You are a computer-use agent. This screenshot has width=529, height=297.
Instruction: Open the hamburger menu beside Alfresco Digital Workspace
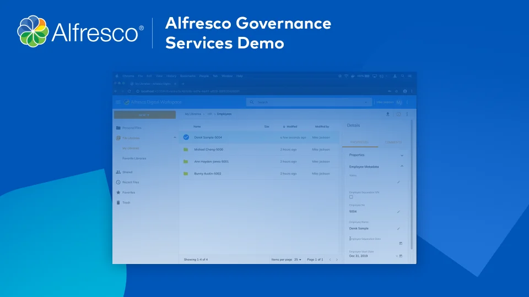(118, 102)
